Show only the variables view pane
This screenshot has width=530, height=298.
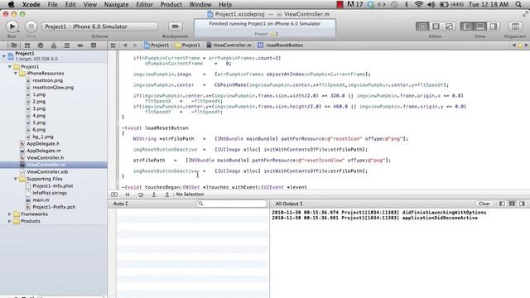coord(502,204)
